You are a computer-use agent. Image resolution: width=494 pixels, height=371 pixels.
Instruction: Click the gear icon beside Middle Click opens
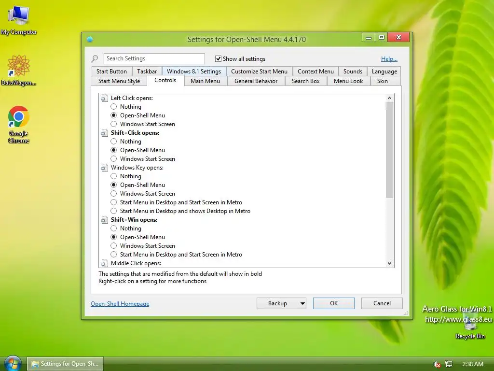104,263
